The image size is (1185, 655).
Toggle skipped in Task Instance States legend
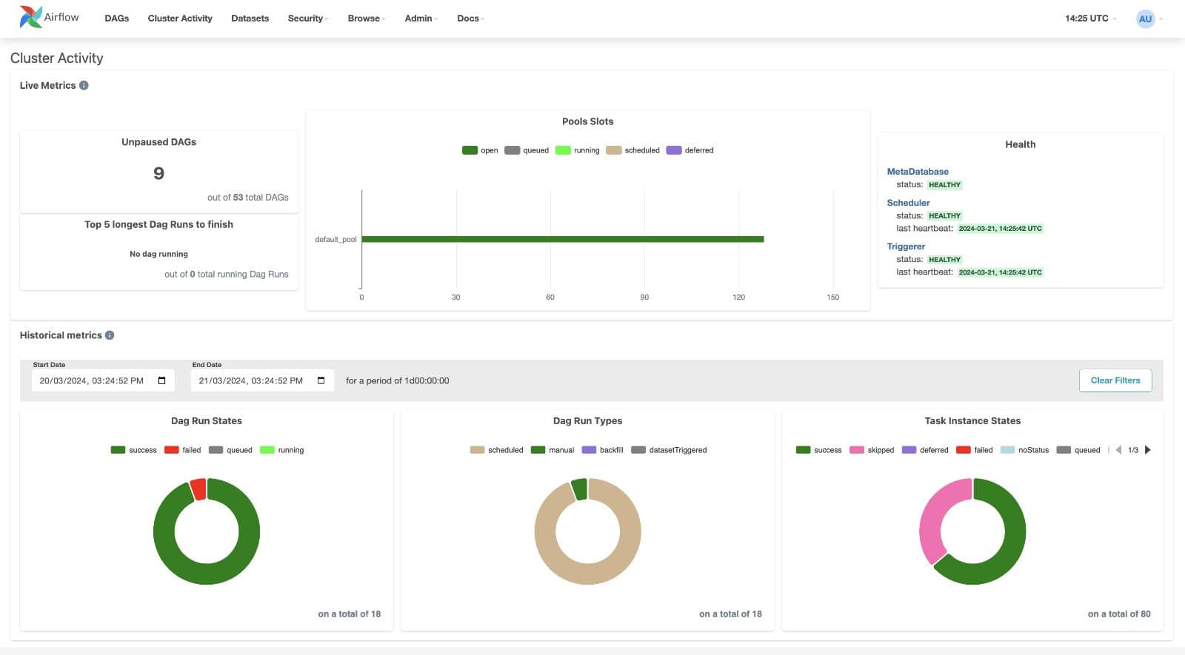[x=872, y=450]
